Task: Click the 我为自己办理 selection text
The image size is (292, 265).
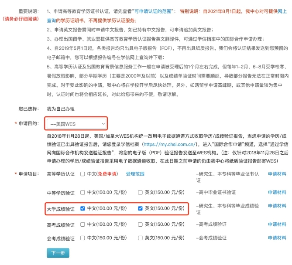Action: tap(61, 109)
